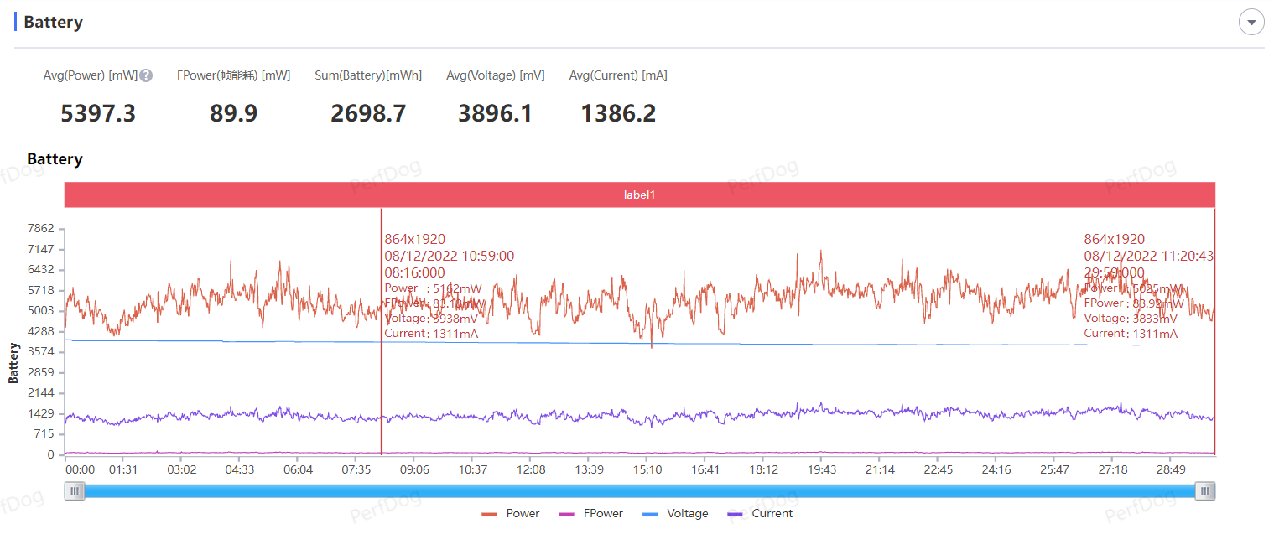Click the 7862 label on the vertical axis
The image size is (1274, 555).
click(x=40, y=228)
